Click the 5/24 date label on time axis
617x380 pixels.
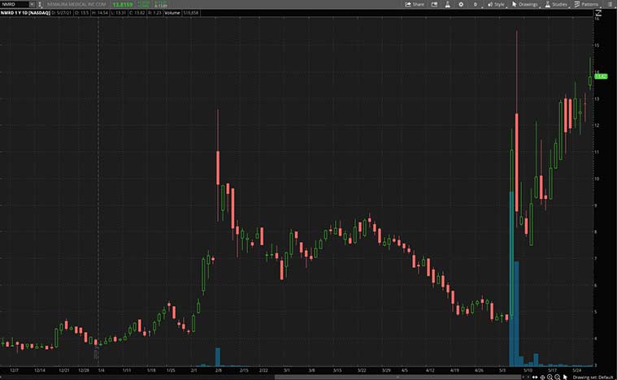[576, 370]
